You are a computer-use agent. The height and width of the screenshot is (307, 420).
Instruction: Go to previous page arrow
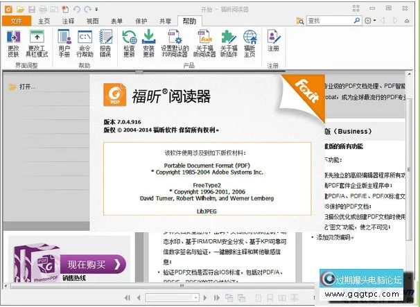point(139,297)
